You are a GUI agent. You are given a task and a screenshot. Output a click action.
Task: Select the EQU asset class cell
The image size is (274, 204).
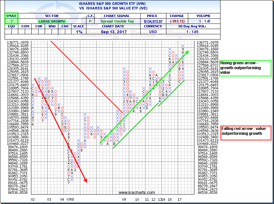coord(11,26)
